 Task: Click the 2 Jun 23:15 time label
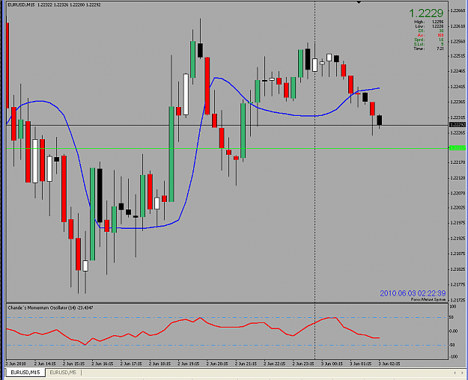303,364
